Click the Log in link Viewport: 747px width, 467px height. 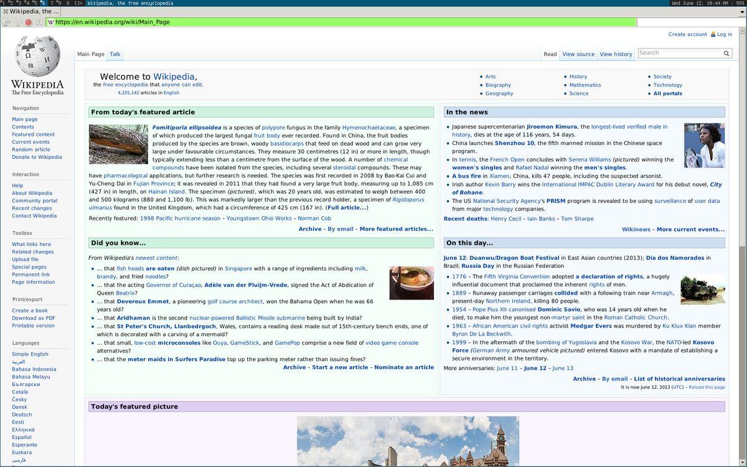click(x=725, y=34)
